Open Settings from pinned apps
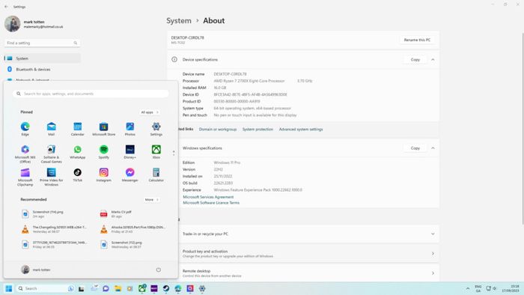Screen dimensions: 524x295 click(x=156, y=129)
